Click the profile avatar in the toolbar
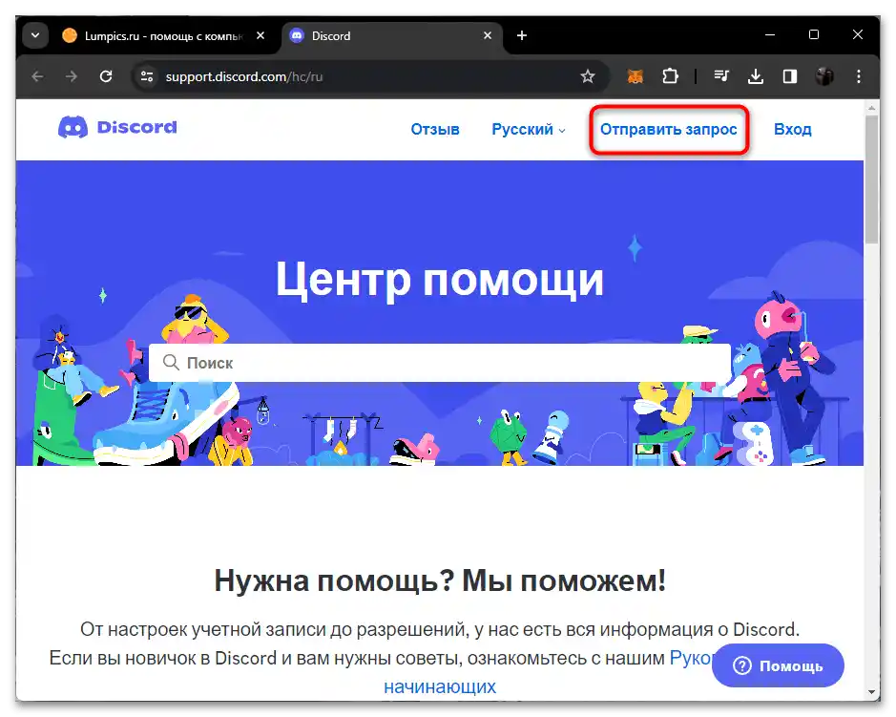This screenshot has width=896, height=717. point(823,76)
